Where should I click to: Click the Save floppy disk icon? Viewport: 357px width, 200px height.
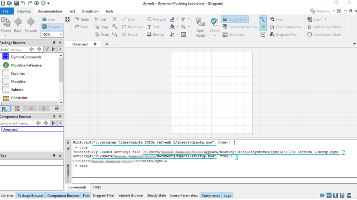(x=16, y=3)
